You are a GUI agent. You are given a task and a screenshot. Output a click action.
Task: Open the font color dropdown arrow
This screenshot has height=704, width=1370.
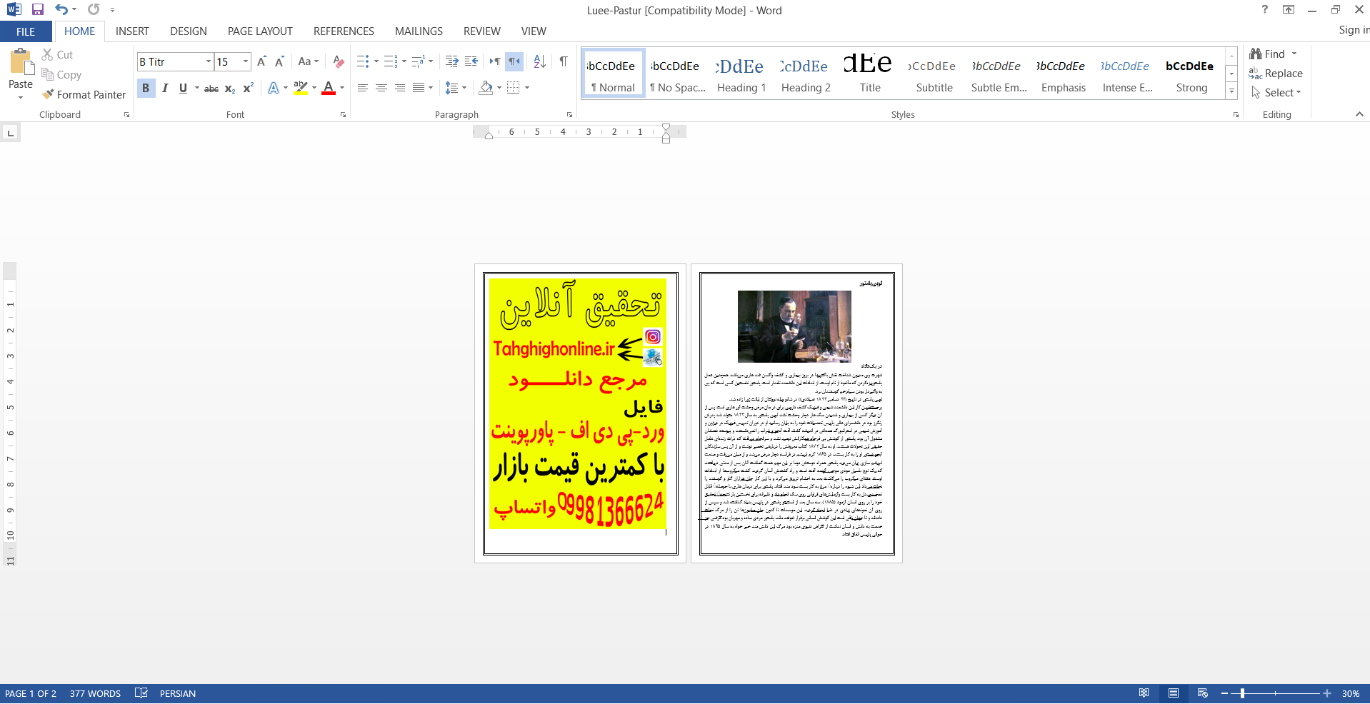point(342,88)
